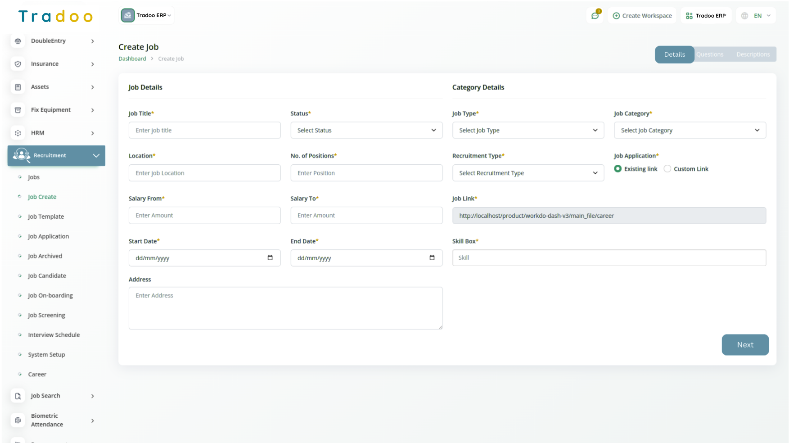Expand the Insurance menu chevron
This screenshot has width=789, height=443.
click(x=93, y=64)
